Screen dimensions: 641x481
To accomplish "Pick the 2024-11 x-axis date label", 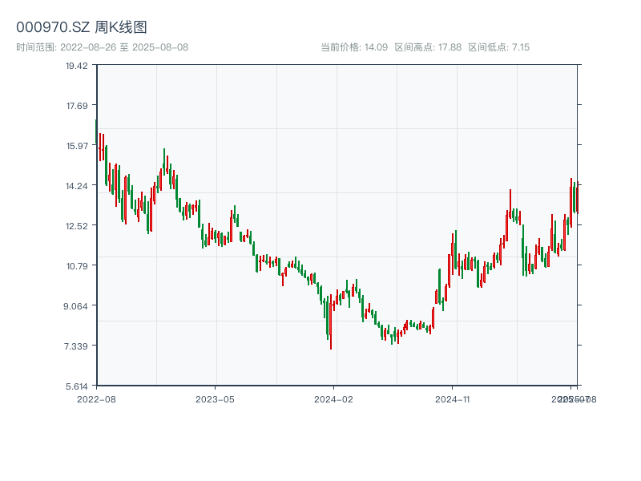I will 453,398.
